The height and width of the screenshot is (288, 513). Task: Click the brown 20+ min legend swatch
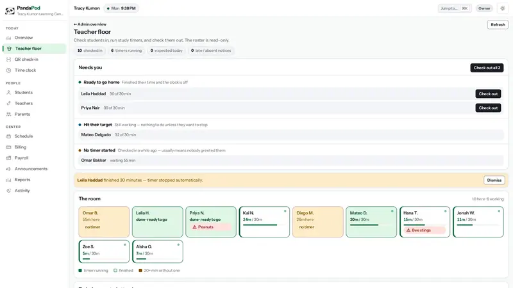[140, 270]
